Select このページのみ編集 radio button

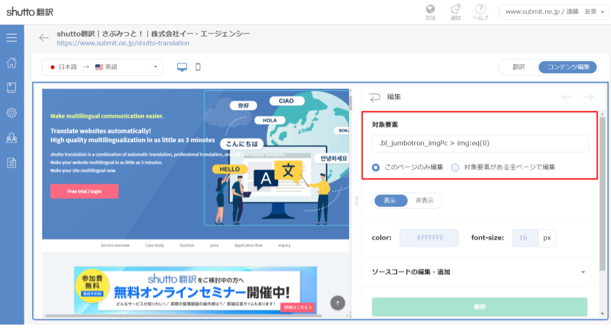[x=376, y=168]
